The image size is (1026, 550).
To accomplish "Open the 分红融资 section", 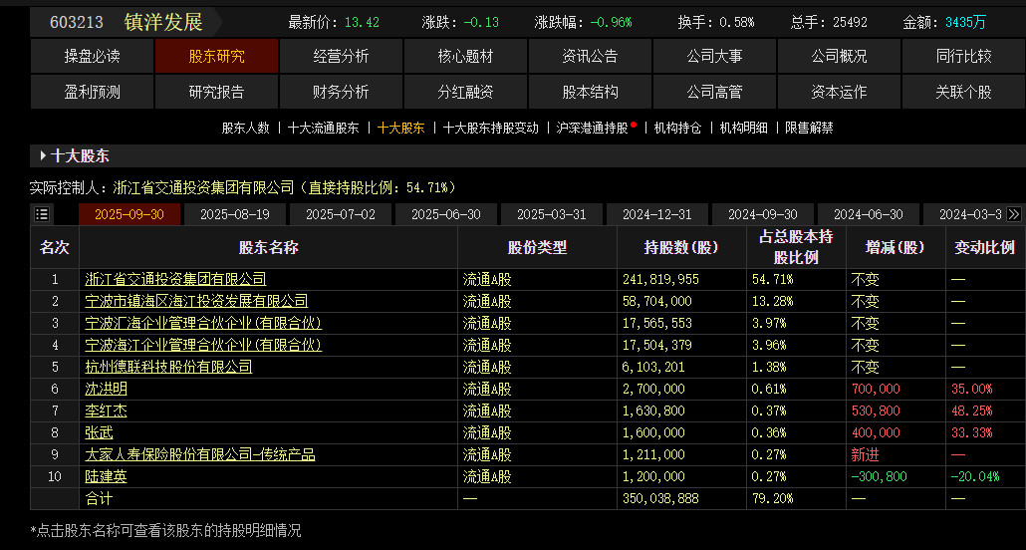I will pos(465,92).
